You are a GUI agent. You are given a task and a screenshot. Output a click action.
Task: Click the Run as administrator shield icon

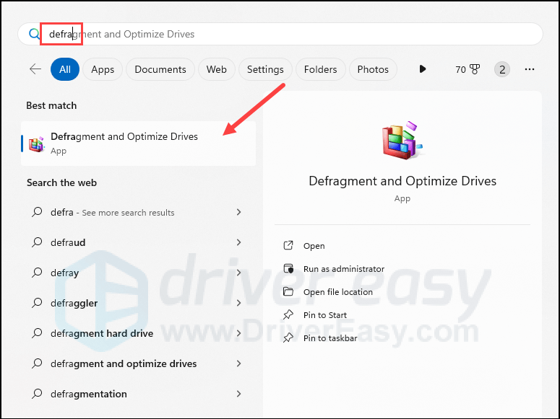(x=288, y=269)
